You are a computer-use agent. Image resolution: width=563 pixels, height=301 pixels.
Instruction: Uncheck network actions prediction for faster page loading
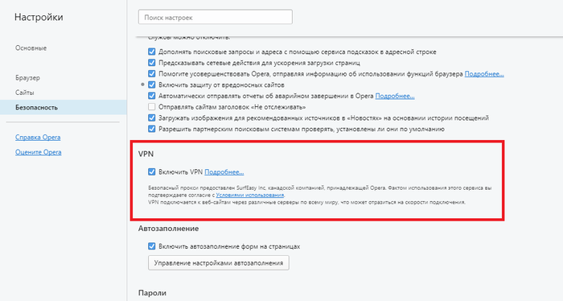click(151, 63)
